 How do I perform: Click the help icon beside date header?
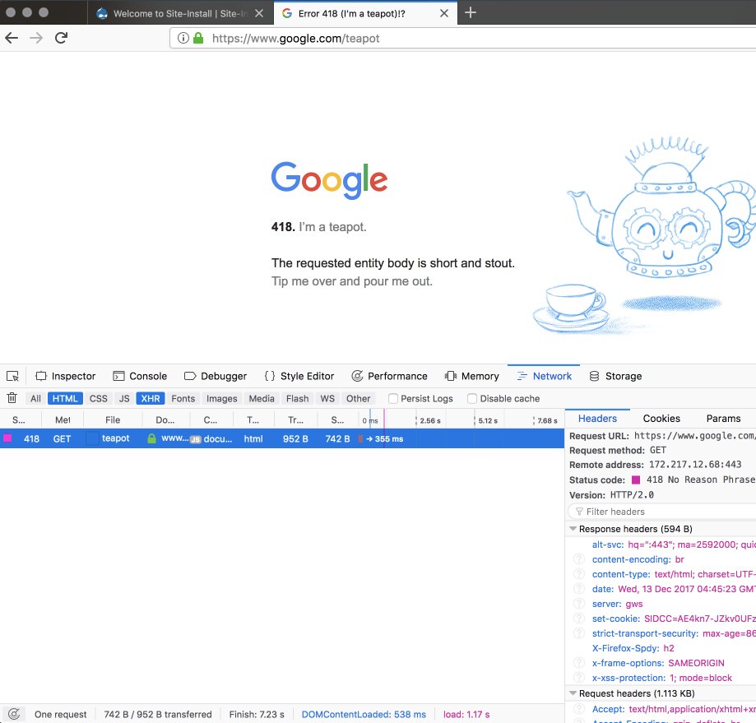[579, 589]
